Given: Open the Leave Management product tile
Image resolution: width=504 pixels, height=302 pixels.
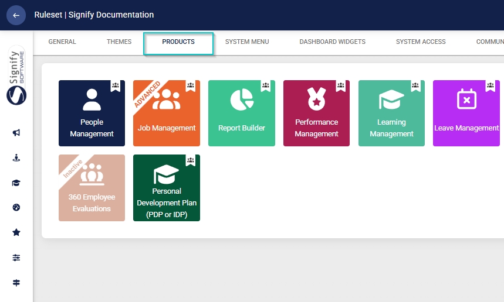Looking at the screenshot, I should tap(466, 113).
